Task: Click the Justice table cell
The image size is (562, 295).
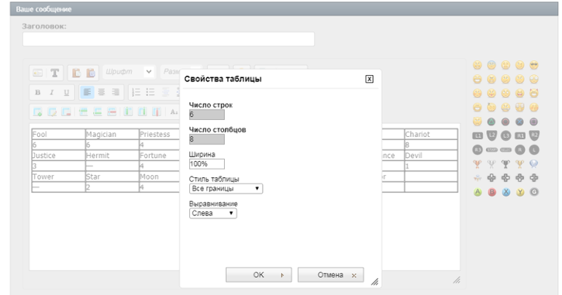Action: pyautogui.click(x=58, y=156)
